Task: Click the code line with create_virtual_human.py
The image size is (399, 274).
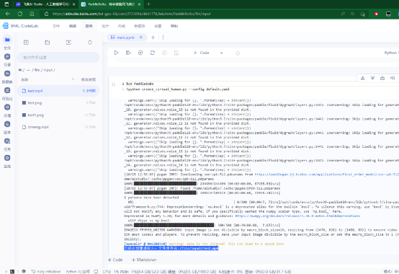Action: pyautogui.click(x=178, y=89)
